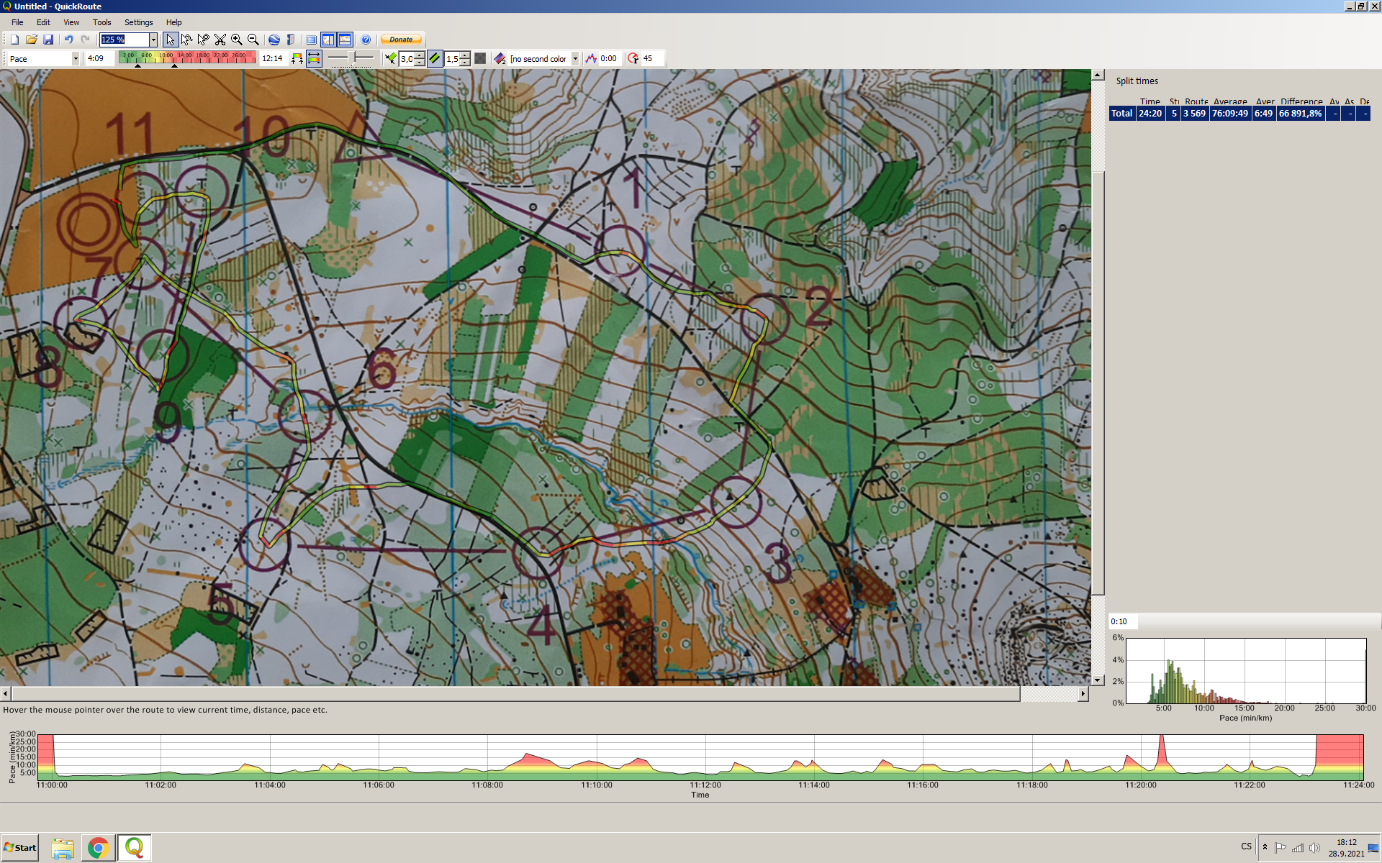Zoom out with the magnifier minus icon
Image resolution: width=1382 pixels, height=863 pixels.
(x=253, y=40)
